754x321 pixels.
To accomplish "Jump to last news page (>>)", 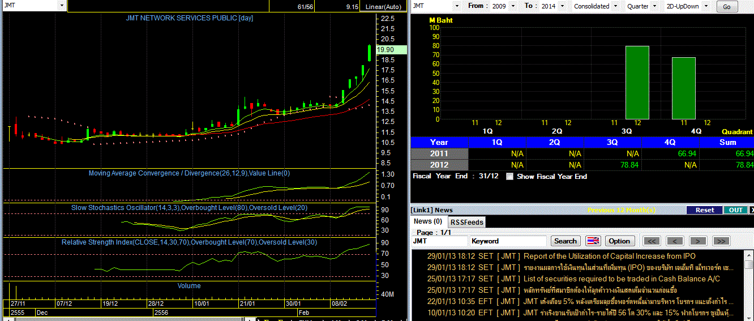I will 721,241.
